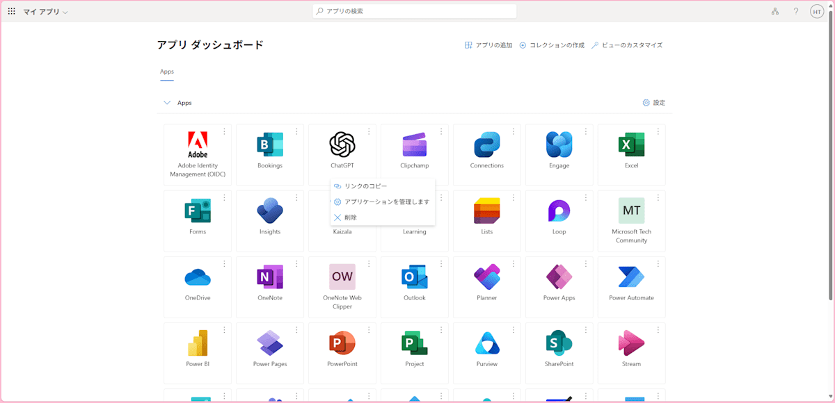Open the Purview app icon

click(x=487, y=343)
